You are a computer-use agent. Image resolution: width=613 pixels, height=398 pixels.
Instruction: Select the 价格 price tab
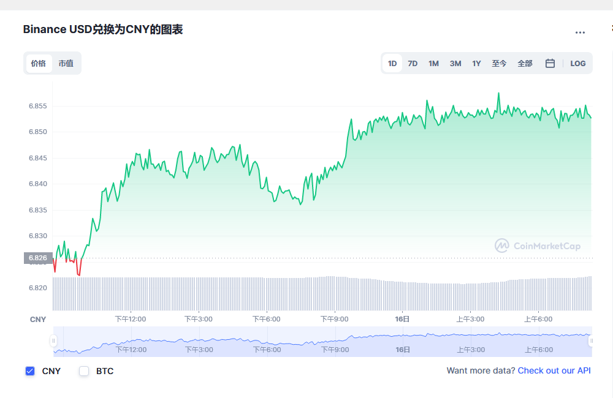(x=38, y=63)
